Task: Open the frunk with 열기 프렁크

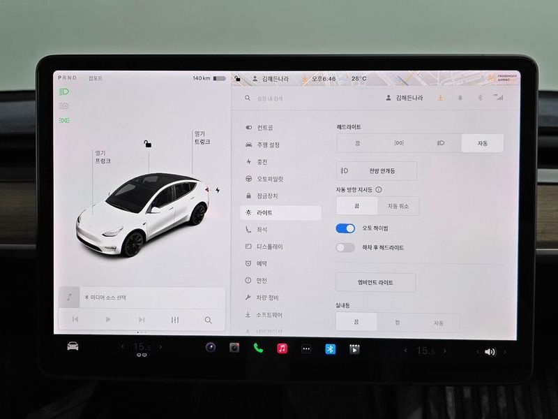Action: (103, 157)
